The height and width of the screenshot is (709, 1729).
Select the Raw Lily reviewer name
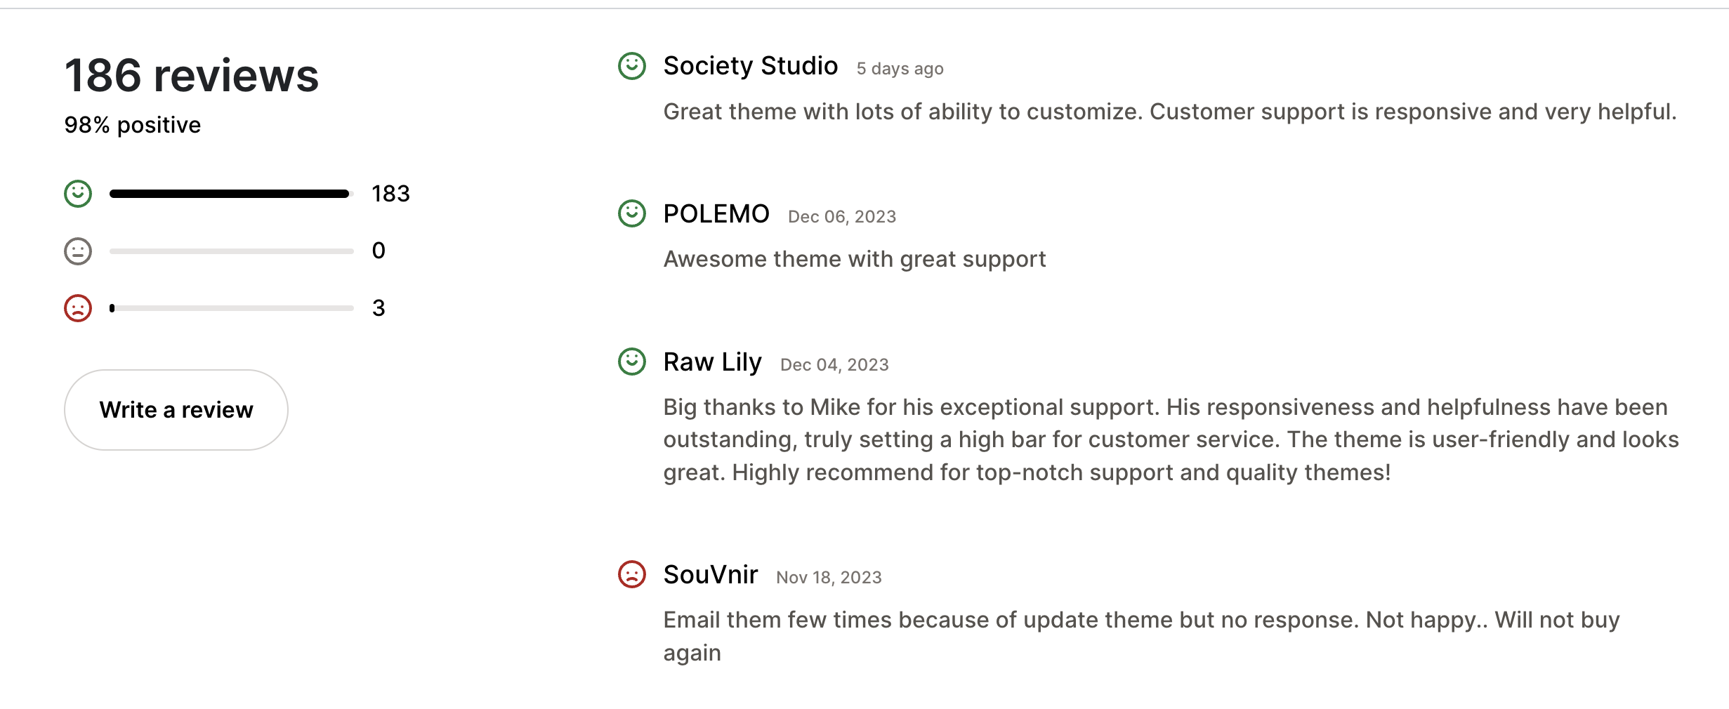pos(712,362)
